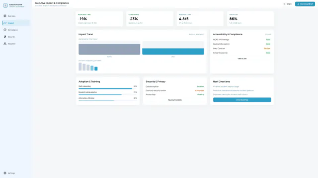The image size is (318, 178).
Task: Click the darkest blue bar in the complaints mini chart
Action: click(96, 69)
